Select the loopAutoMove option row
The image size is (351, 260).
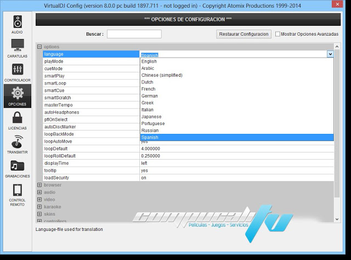(x=91, y=142)
